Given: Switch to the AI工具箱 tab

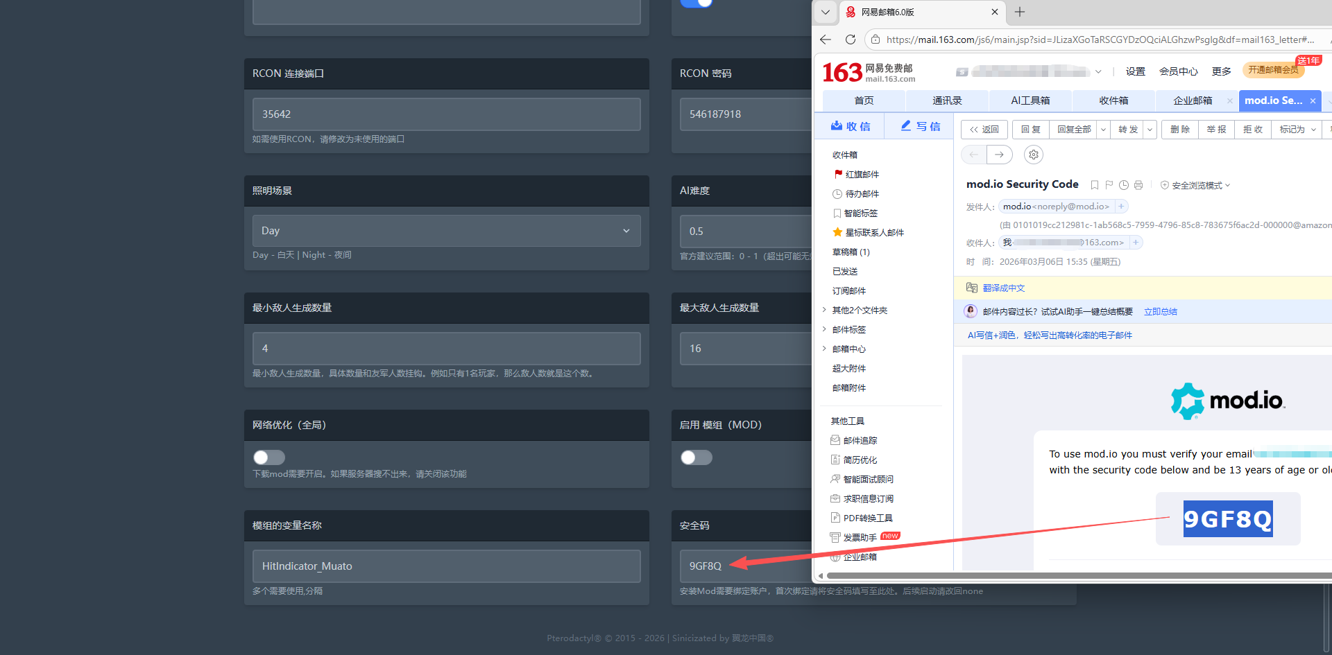Looking at the screenshot, I should tap(1030, 101).
